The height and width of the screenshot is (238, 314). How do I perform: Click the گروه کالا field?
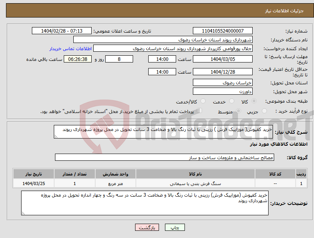point(165,157)
